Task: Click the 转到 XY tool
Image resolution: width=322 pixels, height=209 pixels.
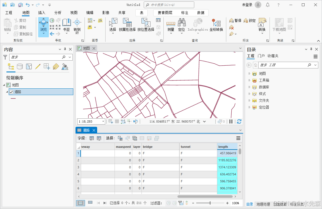Action: click(x=77, y=26)
